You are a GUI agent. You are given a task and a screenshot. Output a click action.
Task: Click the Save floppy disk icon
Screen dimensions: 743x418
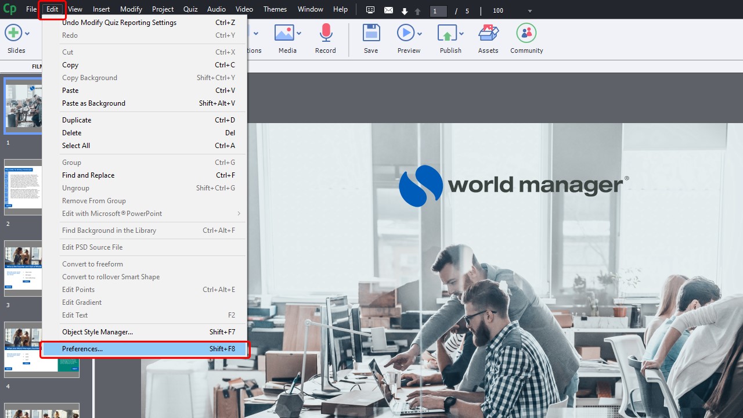(x=371, y=33)
